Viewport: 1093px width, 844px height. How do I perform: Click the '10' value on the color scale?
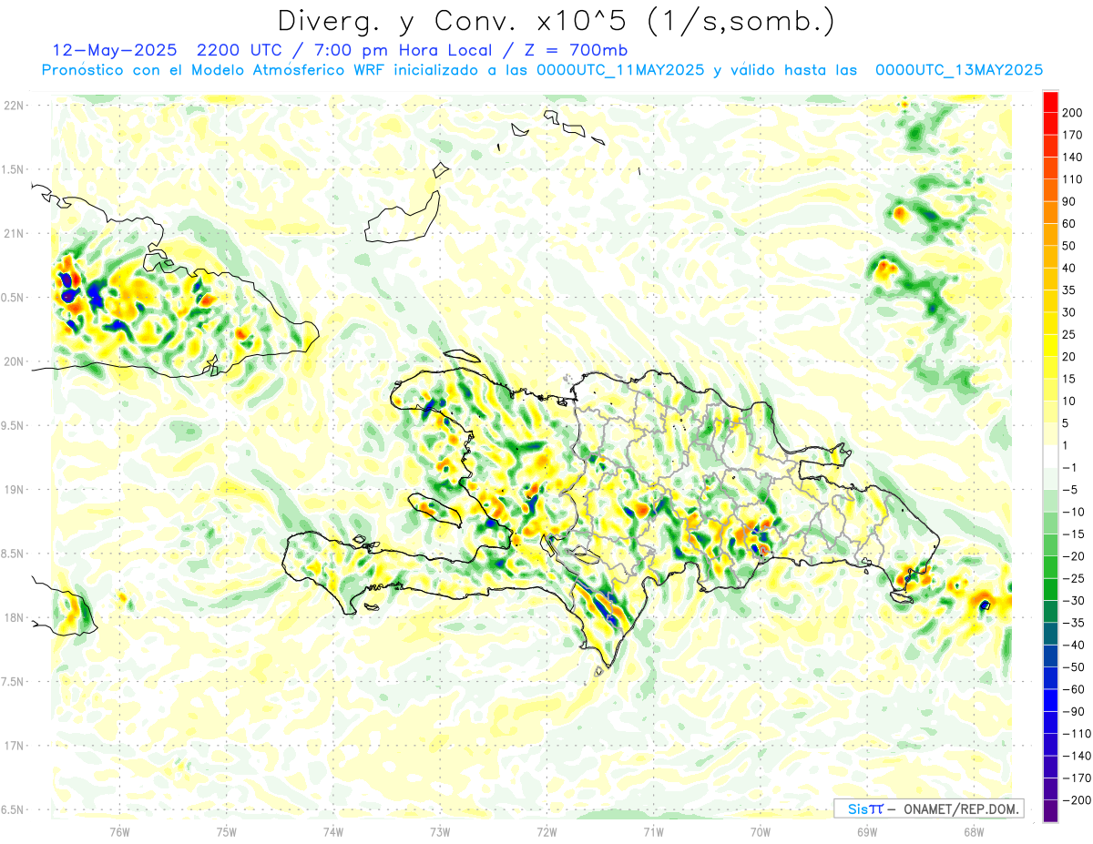[1069, 402]
